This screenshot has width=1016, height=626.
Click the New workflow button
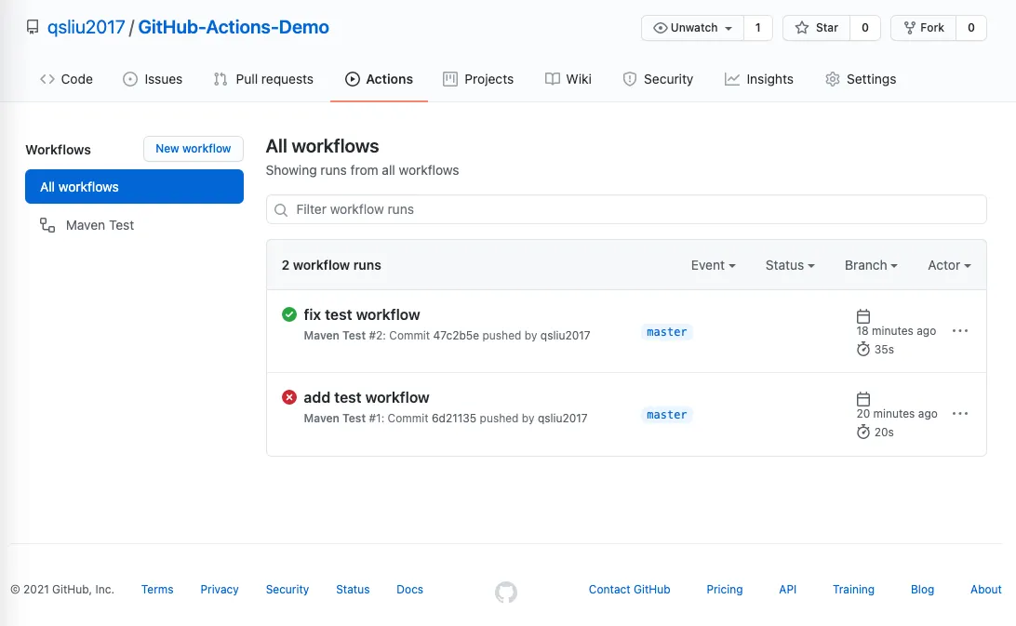[193, 148]
